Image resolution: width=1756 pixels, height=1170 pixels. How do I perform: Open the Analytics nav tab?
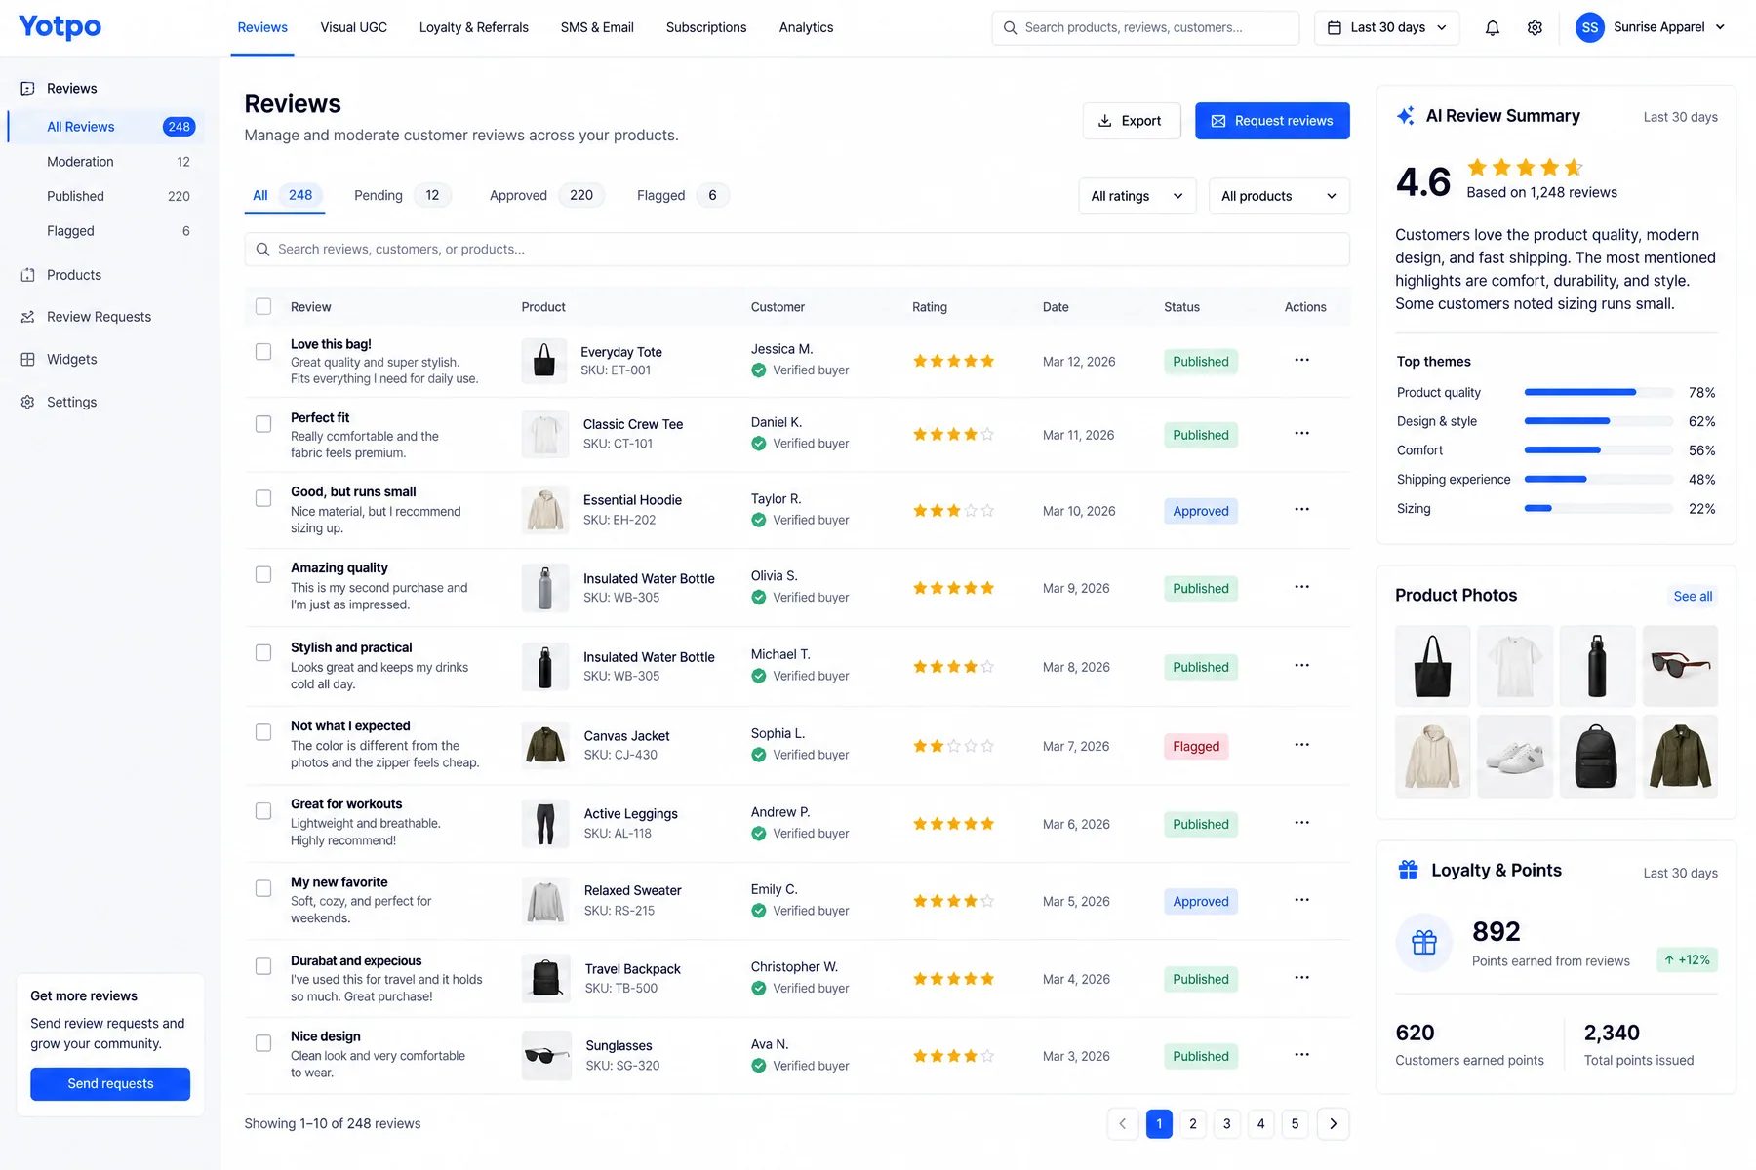pyautogui.click(x=806, y=27)
